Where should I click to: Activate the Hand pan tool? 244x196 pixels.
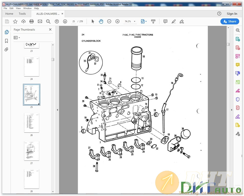click(101, 21)
